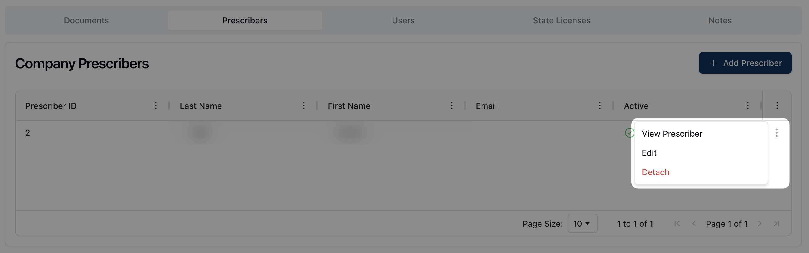Switch to the State Licenses tab
The width and height of the screenshot is (809, 253).
coord(561,20)
